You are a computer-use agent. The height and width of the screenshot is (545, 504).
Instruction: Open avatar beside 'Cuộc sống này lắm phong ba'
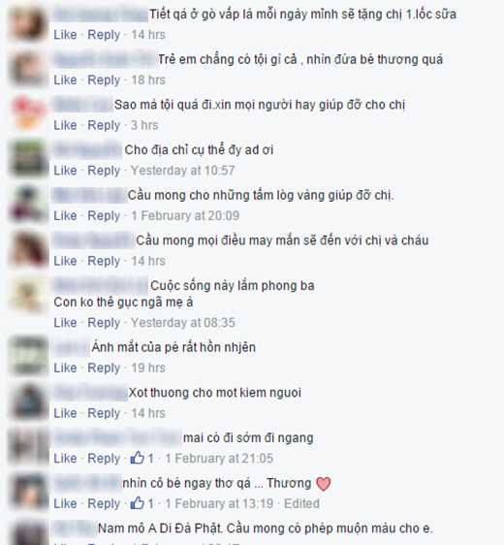coord(28,294)
